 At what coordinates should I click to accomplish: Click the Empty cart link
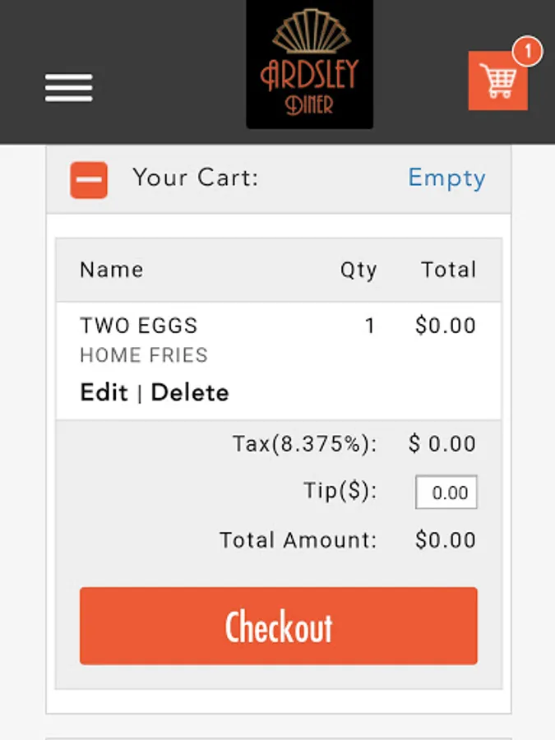[x=446, y=178]
